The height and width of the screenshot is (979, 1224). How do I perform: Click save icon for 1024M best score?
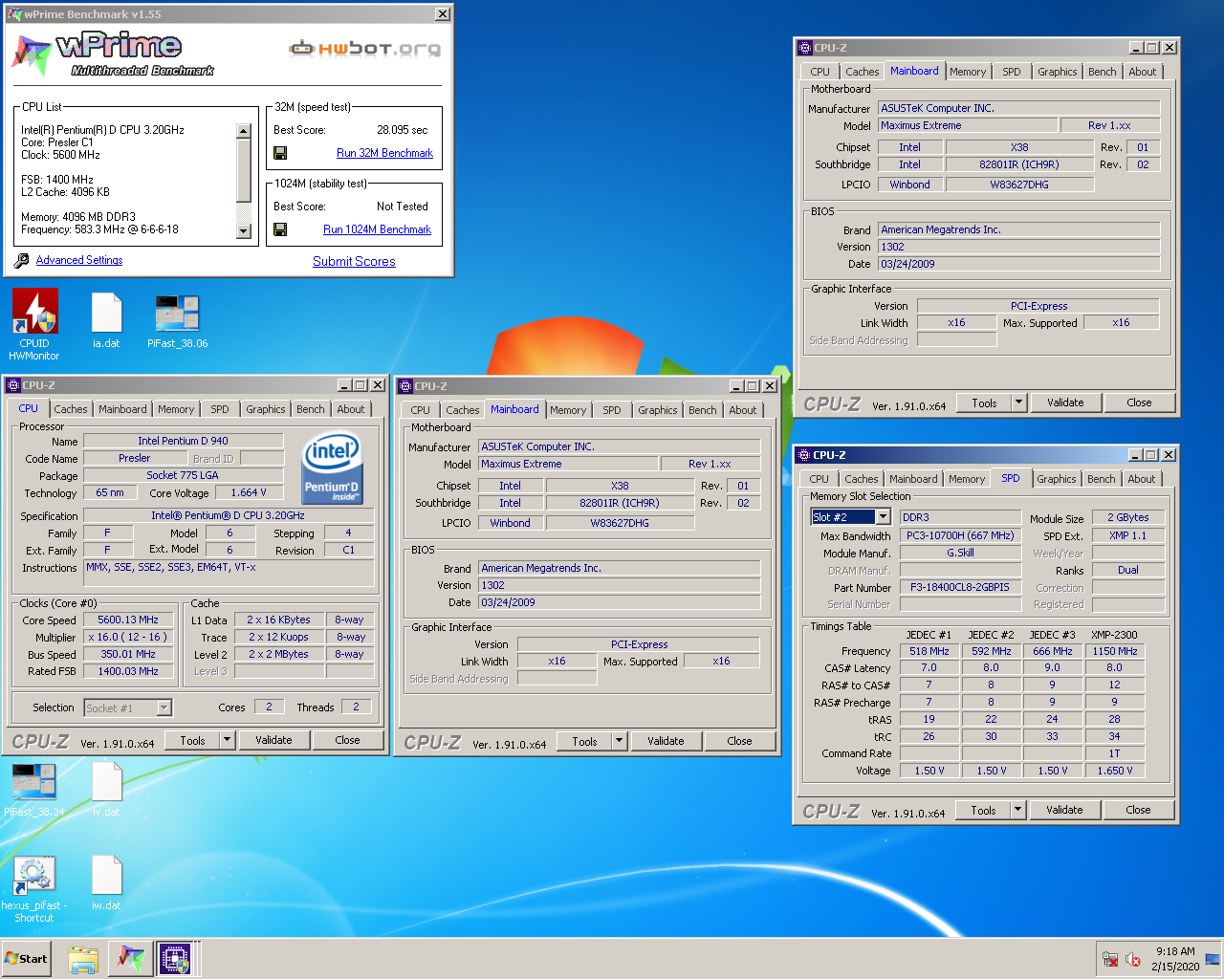coord(280,229)
